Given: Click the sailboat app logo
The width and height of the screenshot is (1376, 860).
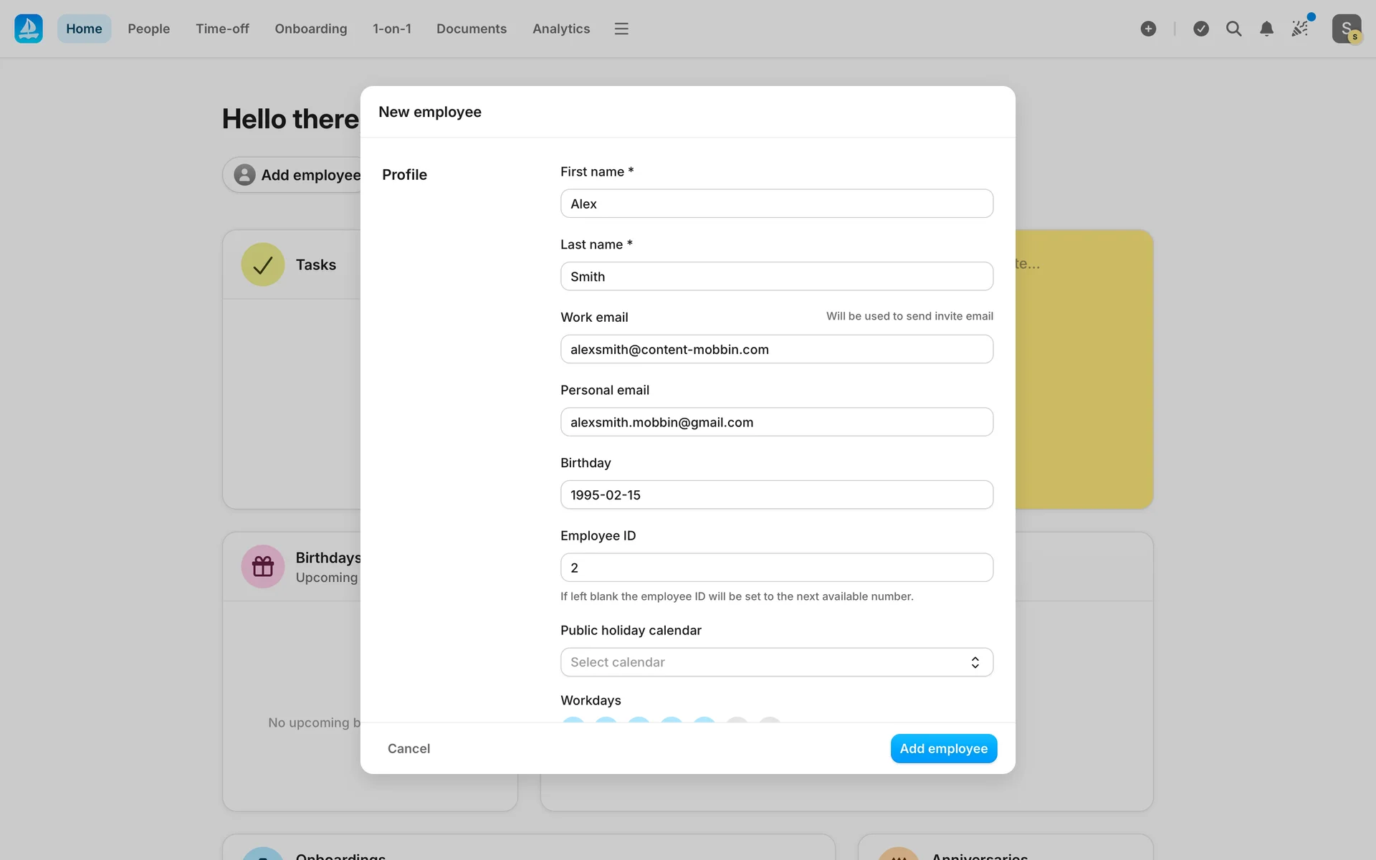Looking at the screenshot, I should click(x=29, y=29).
